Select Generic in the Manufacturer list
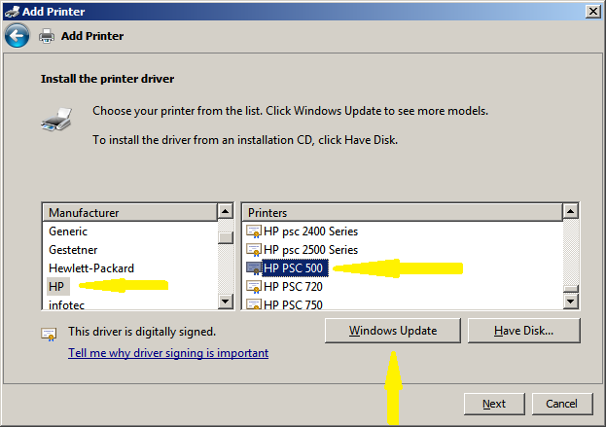This screenshot has width=606, height=427. point(68,231)
